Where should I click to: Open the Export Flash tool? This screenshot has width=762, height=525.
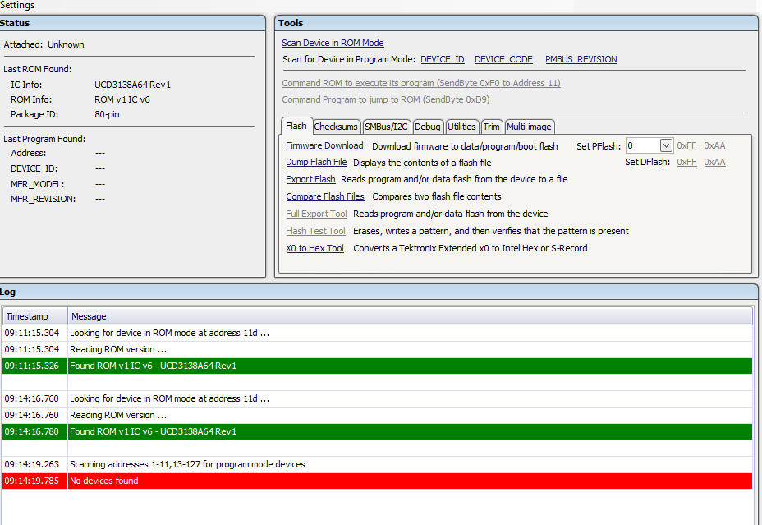point(310,179)
